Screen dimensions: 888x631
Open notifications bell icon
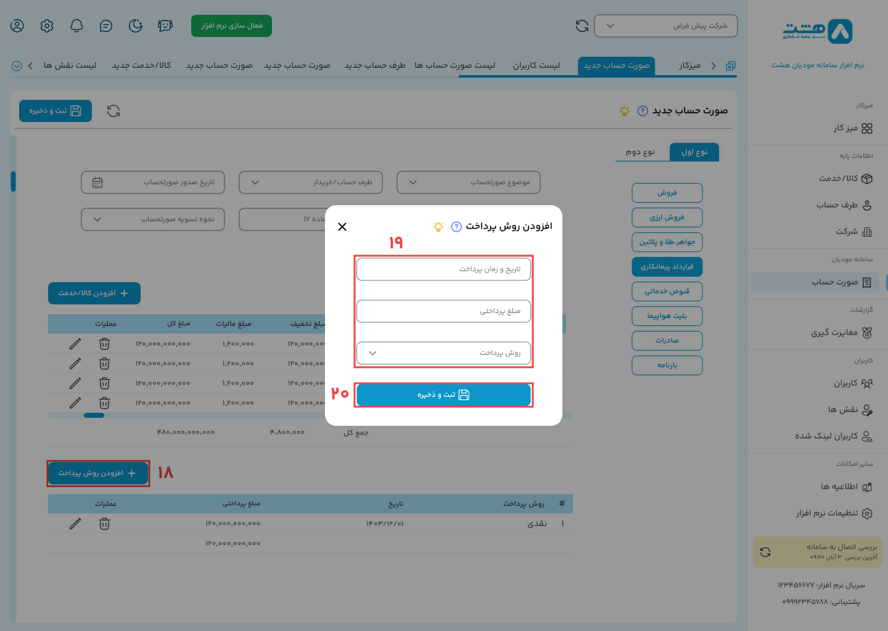(76, 26)
